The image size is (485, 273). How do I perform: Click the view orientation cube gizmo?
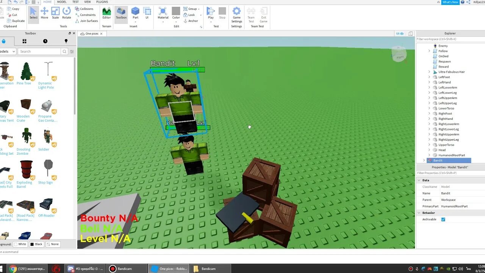tap(399, 54)
